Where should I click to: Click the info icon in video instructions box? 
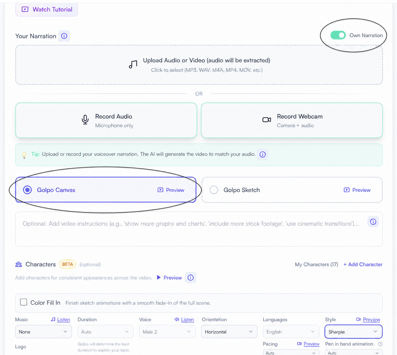point(373,222)
